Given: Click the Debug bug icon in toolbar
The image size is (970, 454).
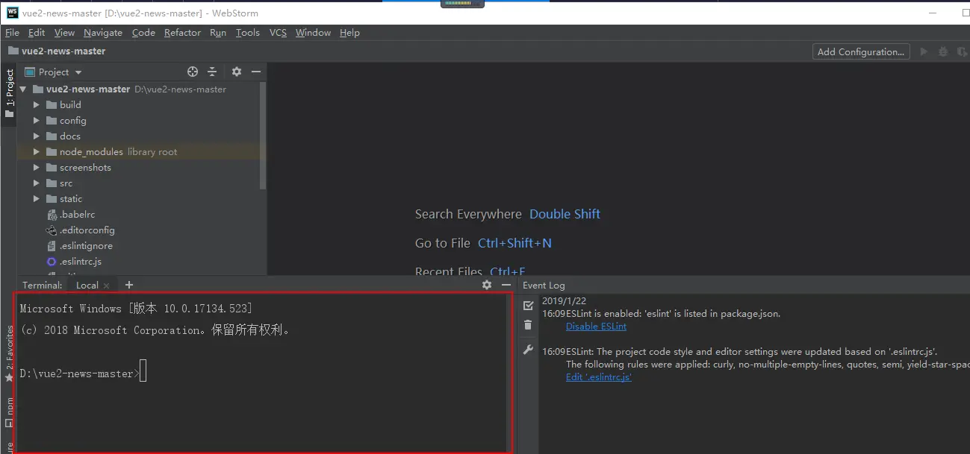Looking at the screenshot, I should click(943, 51).
